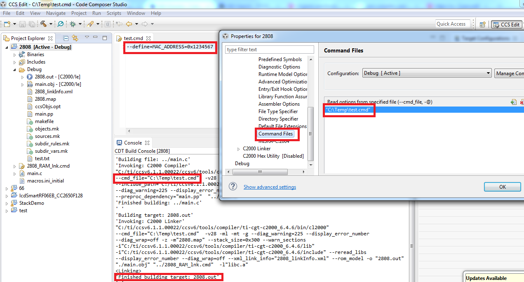
Task: Click the Open Perspective icon
Action: (482, 24)
